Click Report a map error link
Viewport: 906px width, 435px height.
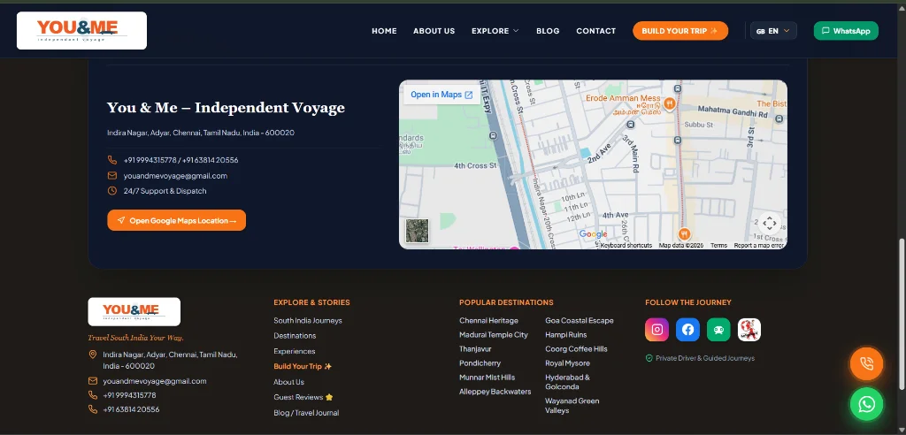pos(758,246)
